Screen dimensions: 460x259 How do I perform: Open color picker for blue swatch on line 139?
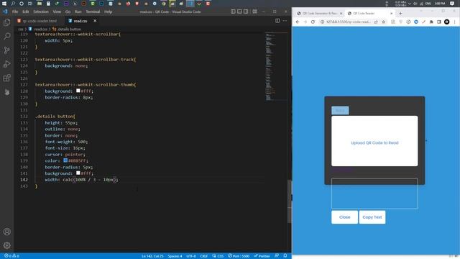click(65, 160)
